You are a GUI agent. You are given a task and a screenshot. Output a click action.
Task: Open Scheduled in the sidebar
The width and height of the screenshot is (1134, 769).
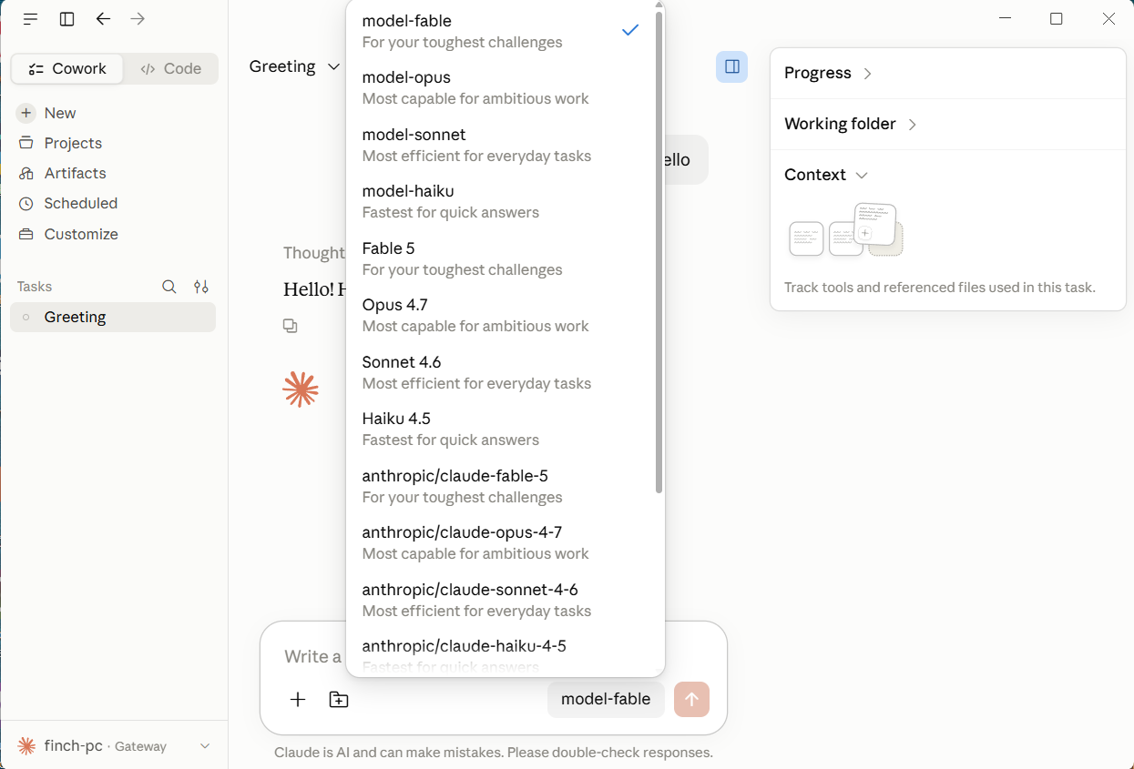tap(114, 203)
